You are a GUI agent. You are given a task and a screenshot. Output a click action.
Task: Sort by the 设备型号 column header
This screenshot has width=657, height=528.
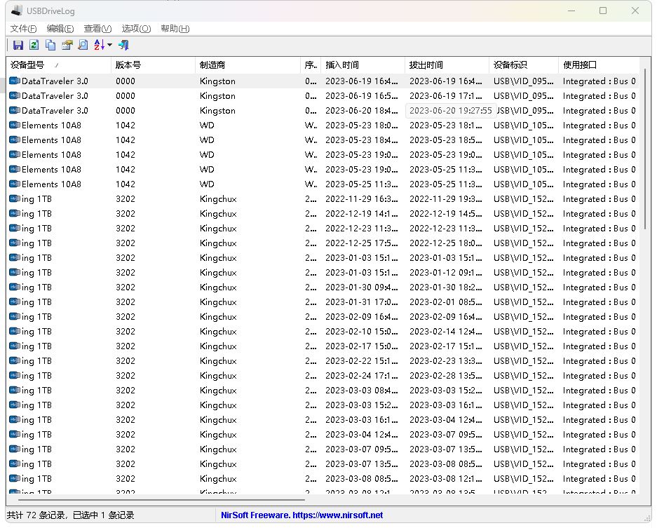28,65
